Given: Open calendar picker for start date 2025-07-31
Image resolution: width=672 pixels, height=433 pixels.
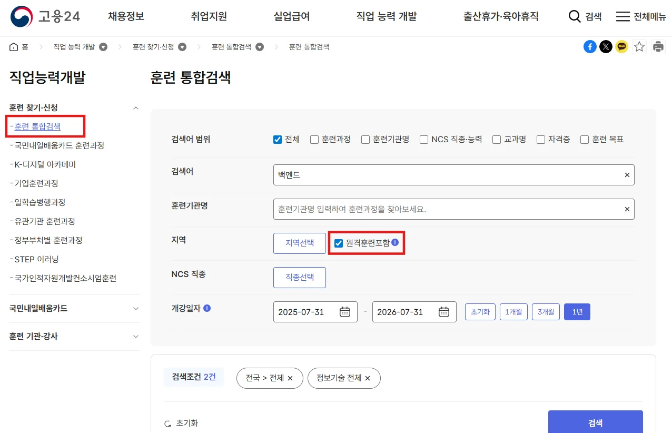Looking at the screenshot, I should point(345,312).
